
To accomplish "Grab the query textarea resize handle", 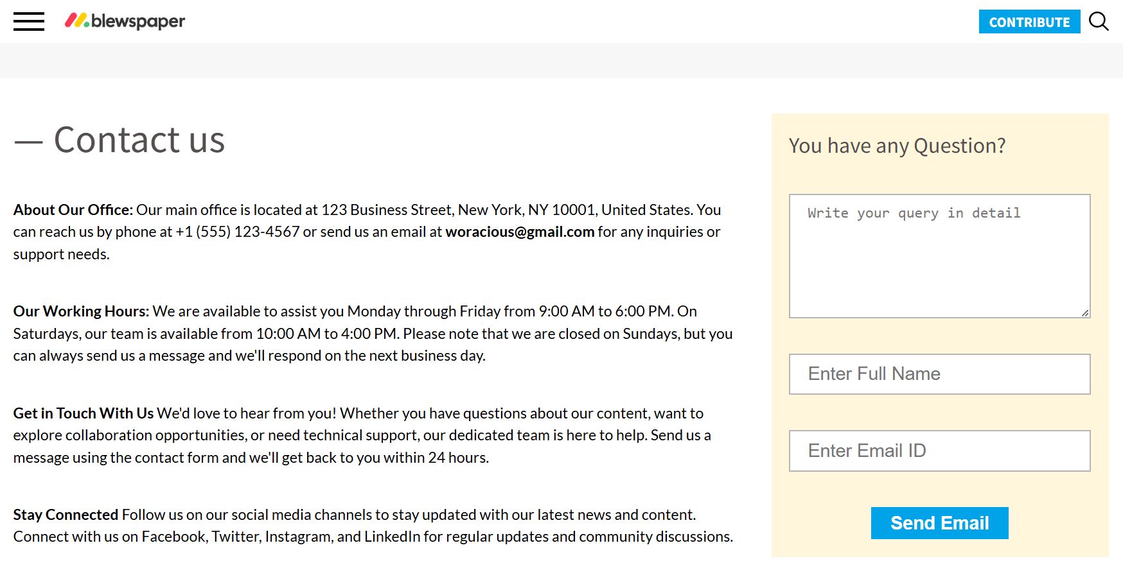I will [x=1085, y=313].
